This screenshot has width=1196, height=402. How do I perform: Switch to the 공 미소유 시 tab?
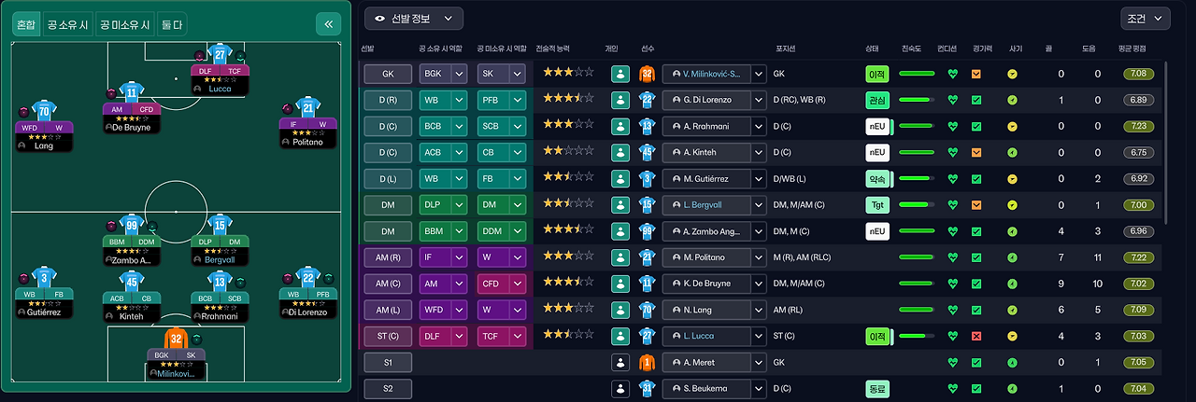pyautogui.click(x=124, y=25)
